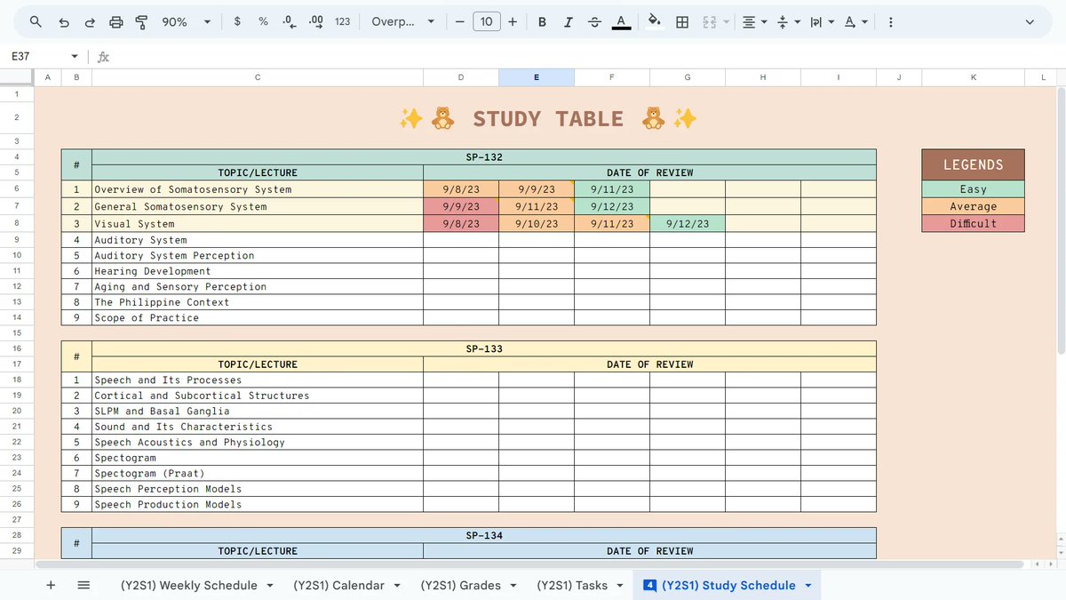This screenshot has width=1066, height=600.
Task: Open the all sheets list
Action: 84,585
